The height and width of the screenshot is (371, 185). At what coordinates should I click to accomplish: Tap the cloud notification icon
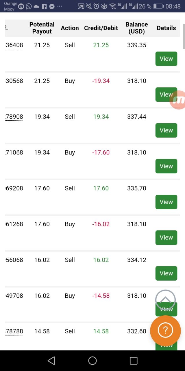click(36, 6)
